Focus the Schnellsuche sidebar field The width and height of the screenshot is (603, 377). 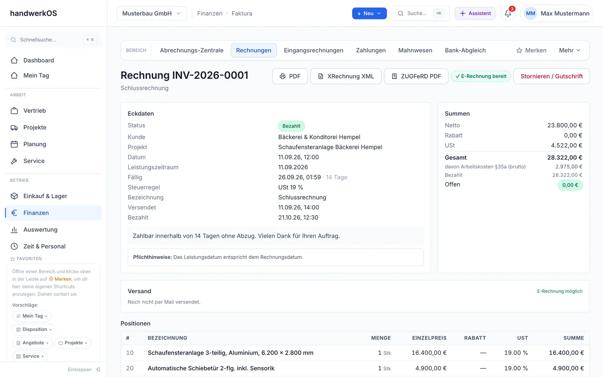(53, 40)
